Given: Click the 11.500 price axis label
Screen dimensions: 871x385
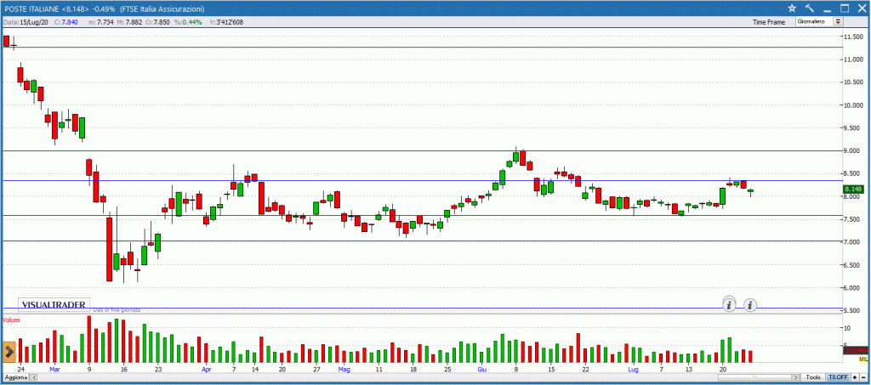Looking at the screenshot, I should [853, 37].
